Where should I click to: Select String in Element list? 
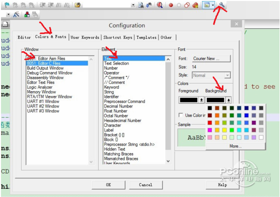(134, 92)
